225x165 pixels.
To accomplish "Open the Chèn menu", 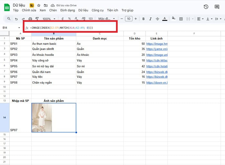I will tap(53, 10).
